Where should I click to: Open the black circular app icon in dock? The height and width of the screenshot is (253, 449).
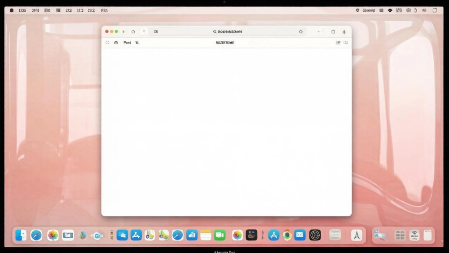coord(315,235)
